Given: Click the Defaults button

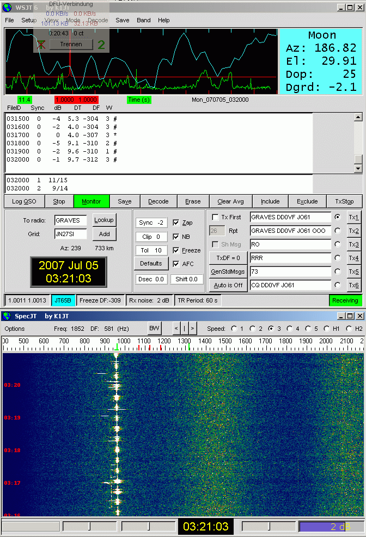Looking at the screenshot, I should point(151,263).
